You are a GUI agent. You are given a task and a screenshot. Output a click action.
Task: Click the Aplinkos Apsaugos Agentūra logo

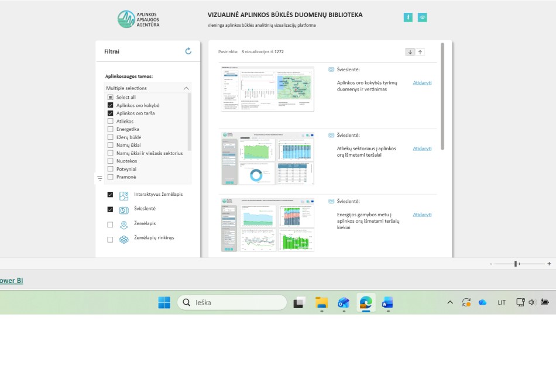pyautogui.click(x=138, y=19)
